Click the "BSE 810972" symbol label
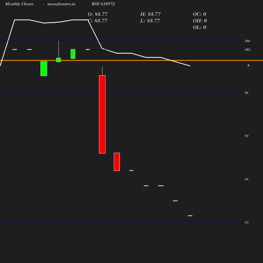This screenshot has width=263, height=263. coord(103,4)
